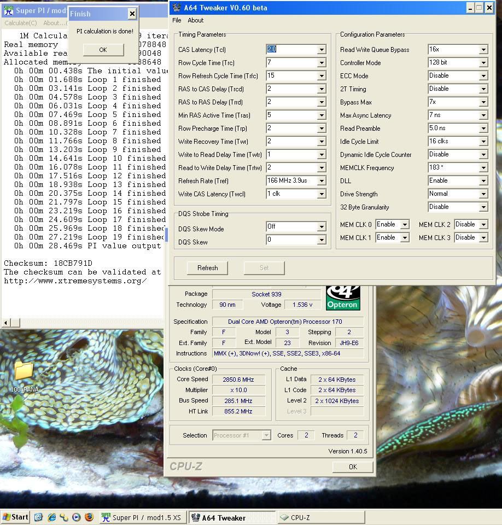The image size is (502, 525).
Task: Open the Refresh Rate (Tref) dropdown
Action: pos(322,181)
